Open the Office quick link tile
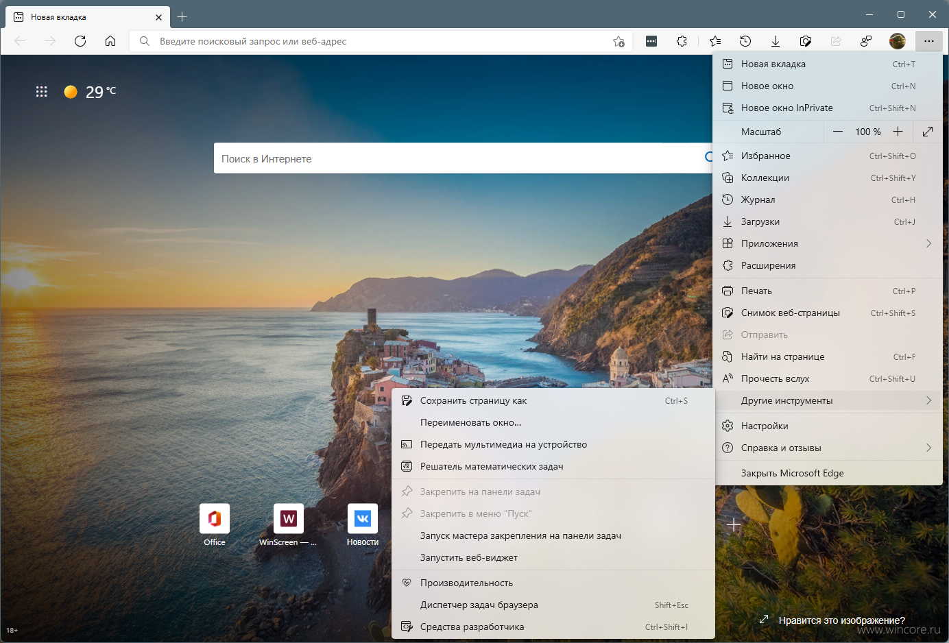 215,525
